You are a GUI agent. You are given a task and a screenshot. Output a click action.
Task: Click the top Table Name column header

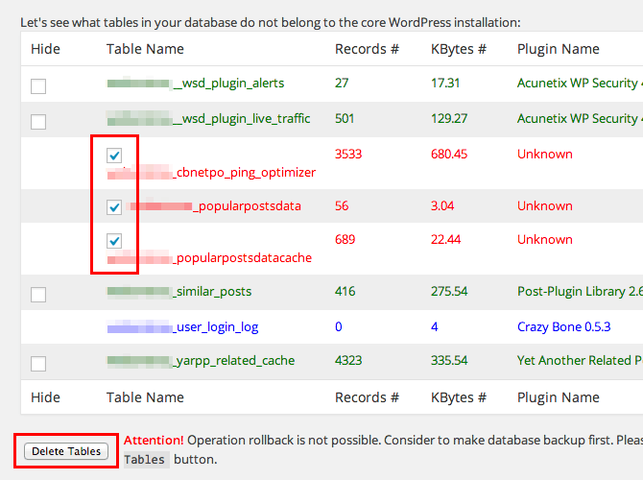145,49
